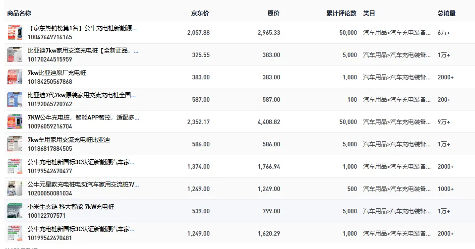
Task: Sort by the 京东价 column header
Action: (200, 13)
